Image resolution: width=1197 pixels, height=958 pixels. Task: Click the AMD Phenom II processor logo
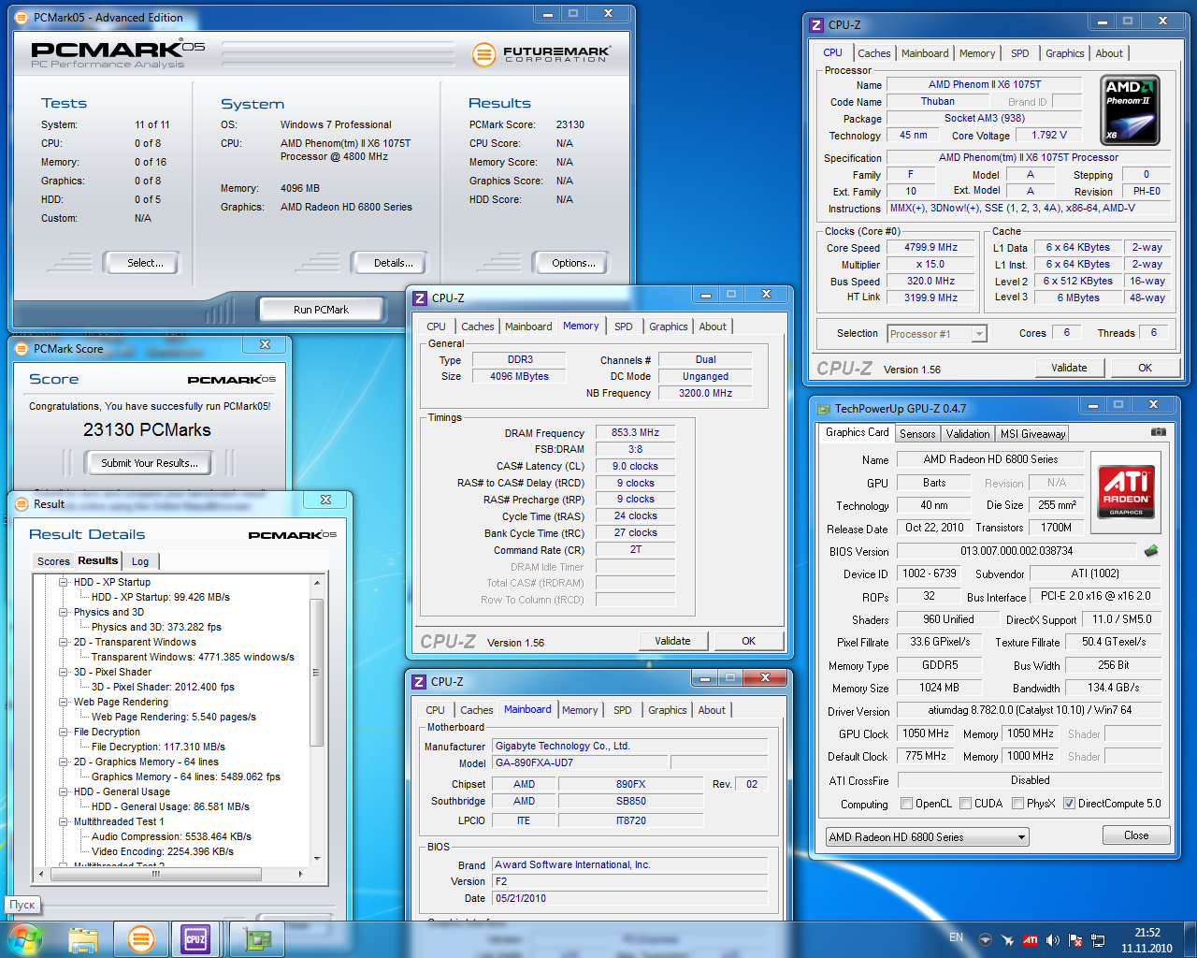(1130, 110)
